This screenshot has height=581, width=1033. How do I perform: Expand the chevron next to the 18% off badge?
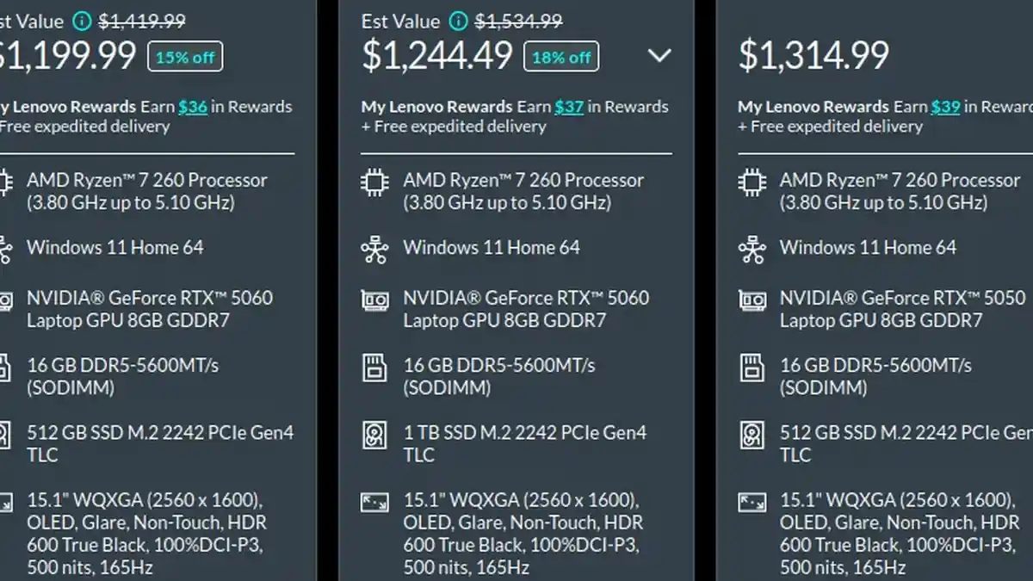[659, 56]
